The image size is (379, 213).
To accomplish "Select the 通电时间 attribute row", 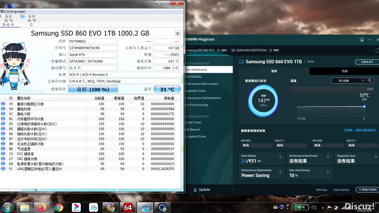I will coord(88,109).
